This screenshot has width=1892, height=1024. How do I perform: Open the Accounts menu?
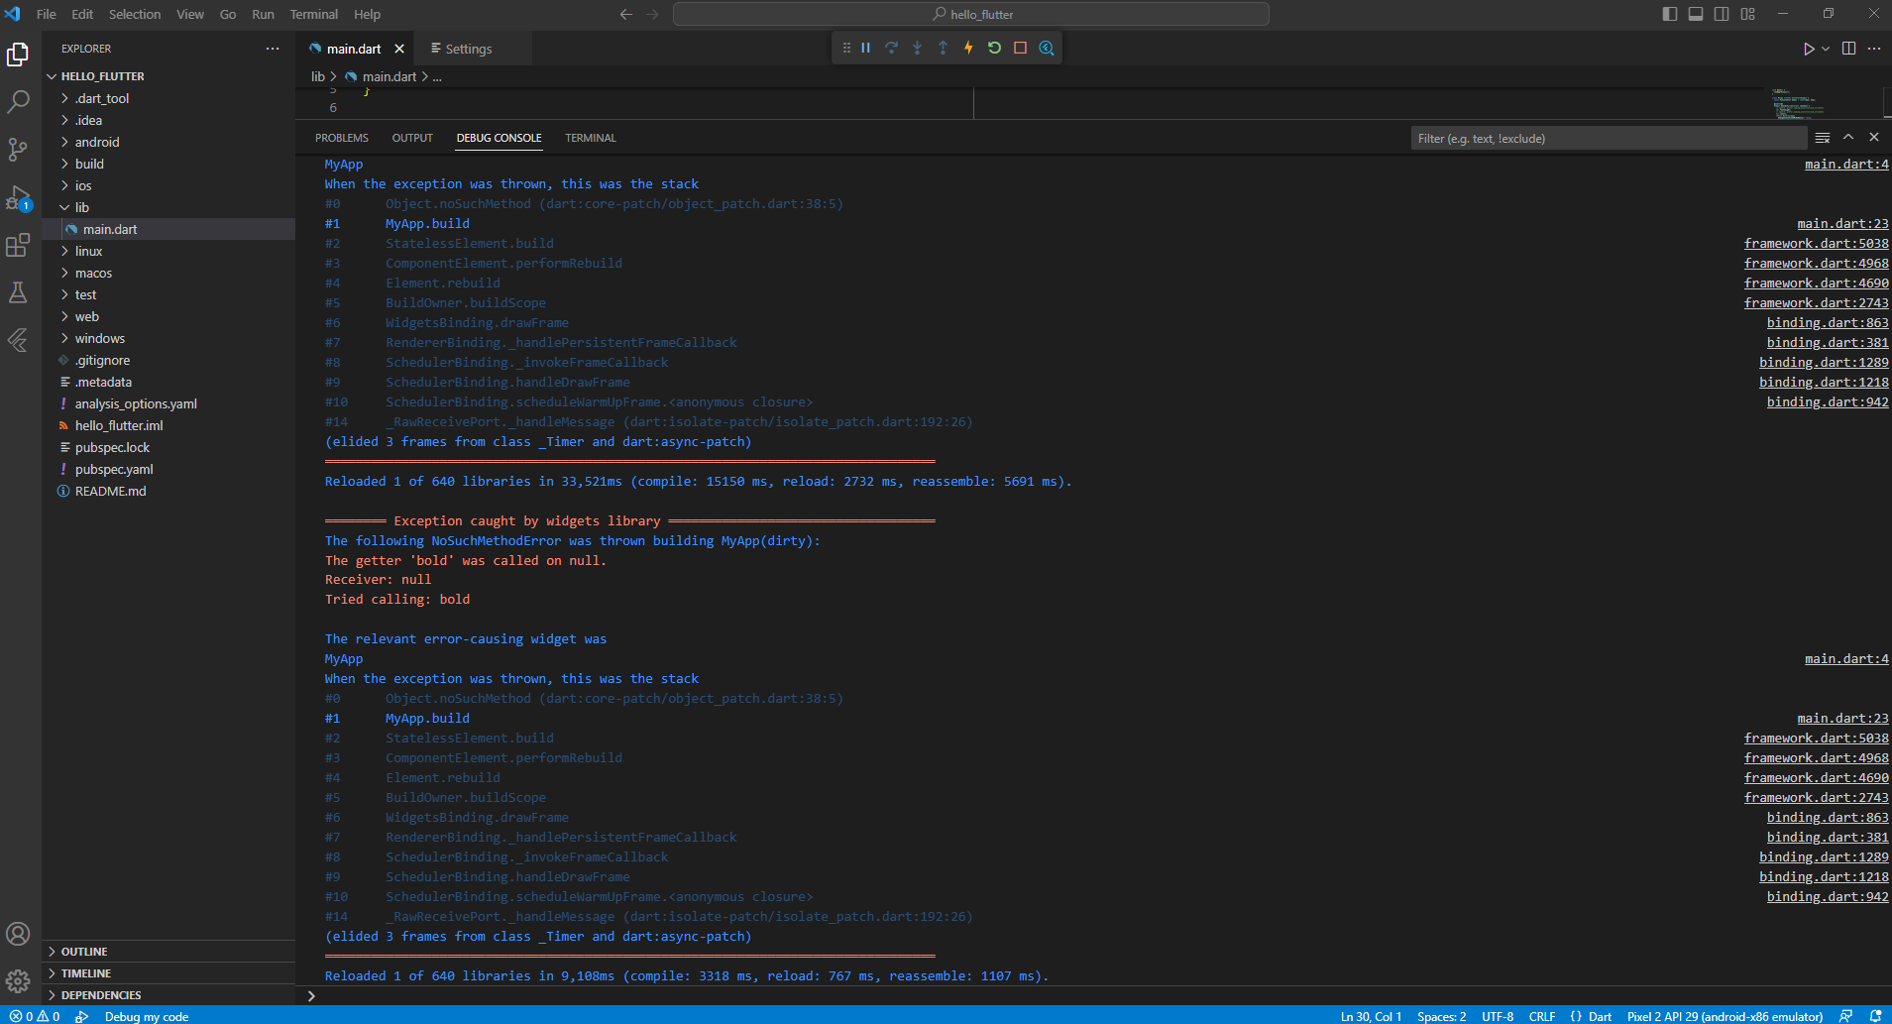(18, 934)
